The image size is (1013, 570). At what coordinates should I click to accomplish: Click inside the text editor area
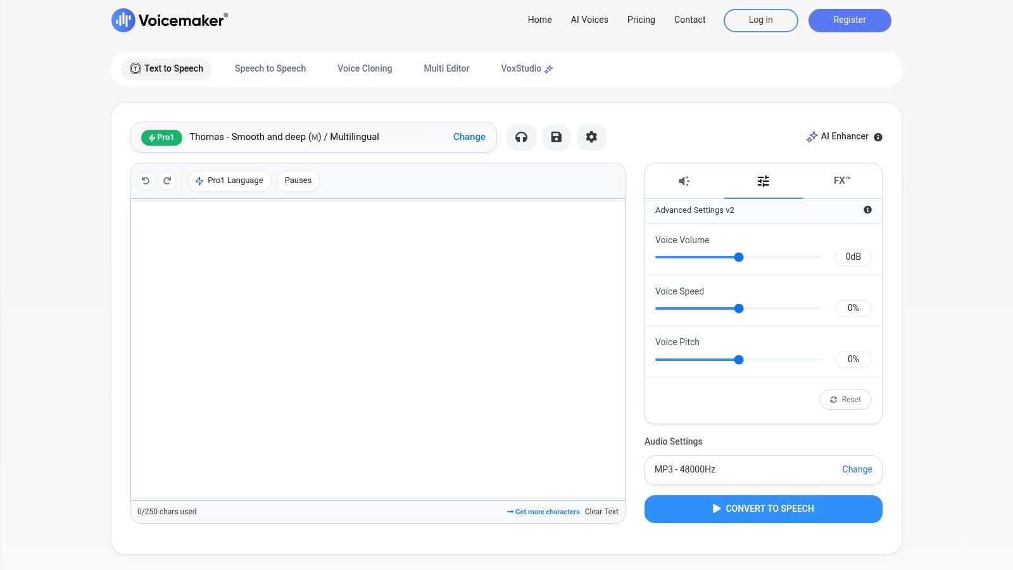point(378,350)
